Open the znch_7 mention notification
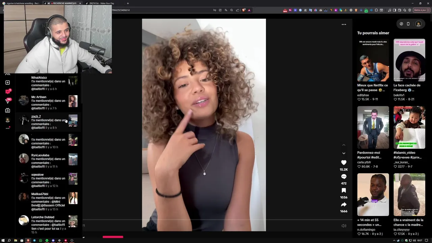Screen dimensions: 432x243 48,122
